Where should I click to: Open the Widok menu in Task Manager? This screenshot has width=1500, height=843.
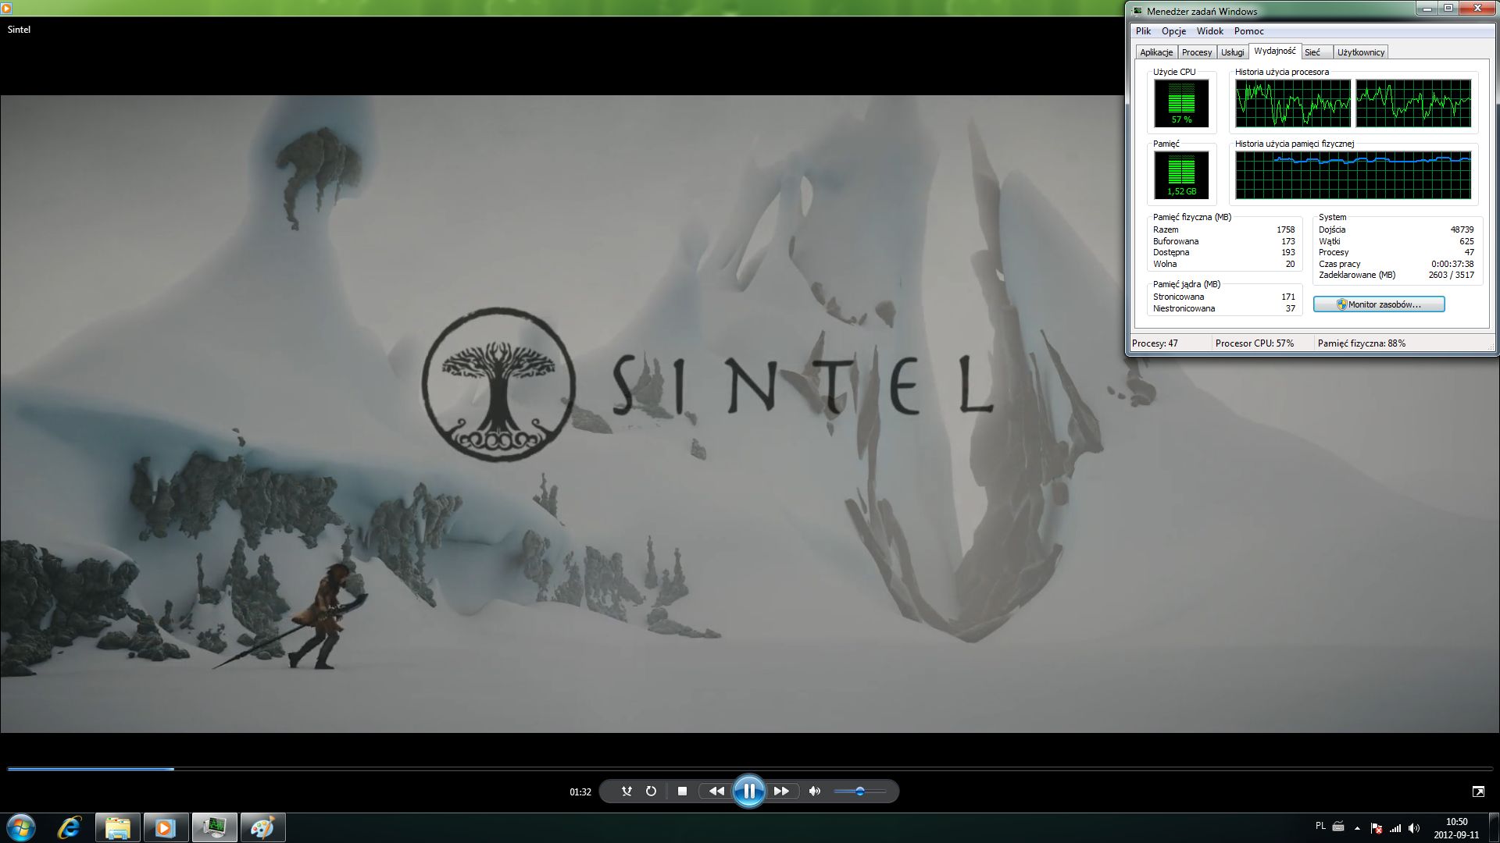point(1209,31)
